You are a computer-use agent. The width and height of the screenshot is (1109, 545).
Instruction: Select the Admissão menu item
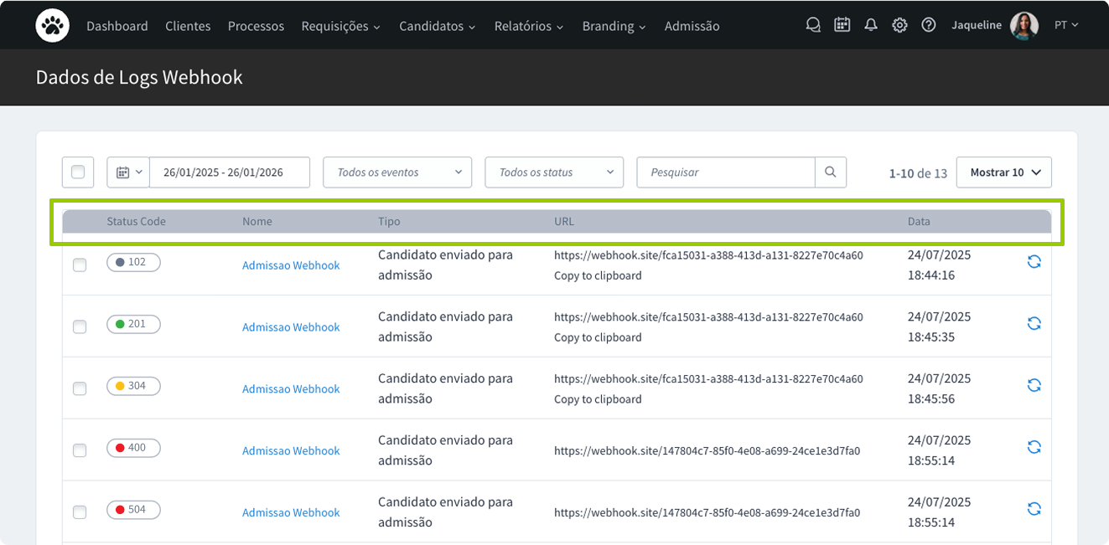(692, 26)
